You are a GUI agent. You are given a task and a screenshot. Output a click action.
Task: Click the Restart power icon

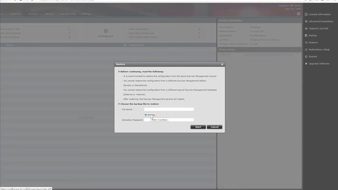[306, 56]
